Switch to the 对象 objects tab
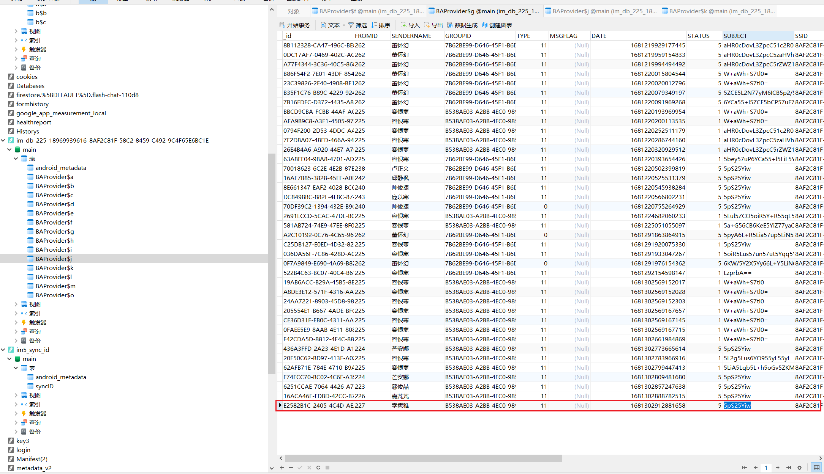This screenshot has width=824, height=474. (293, 11)
